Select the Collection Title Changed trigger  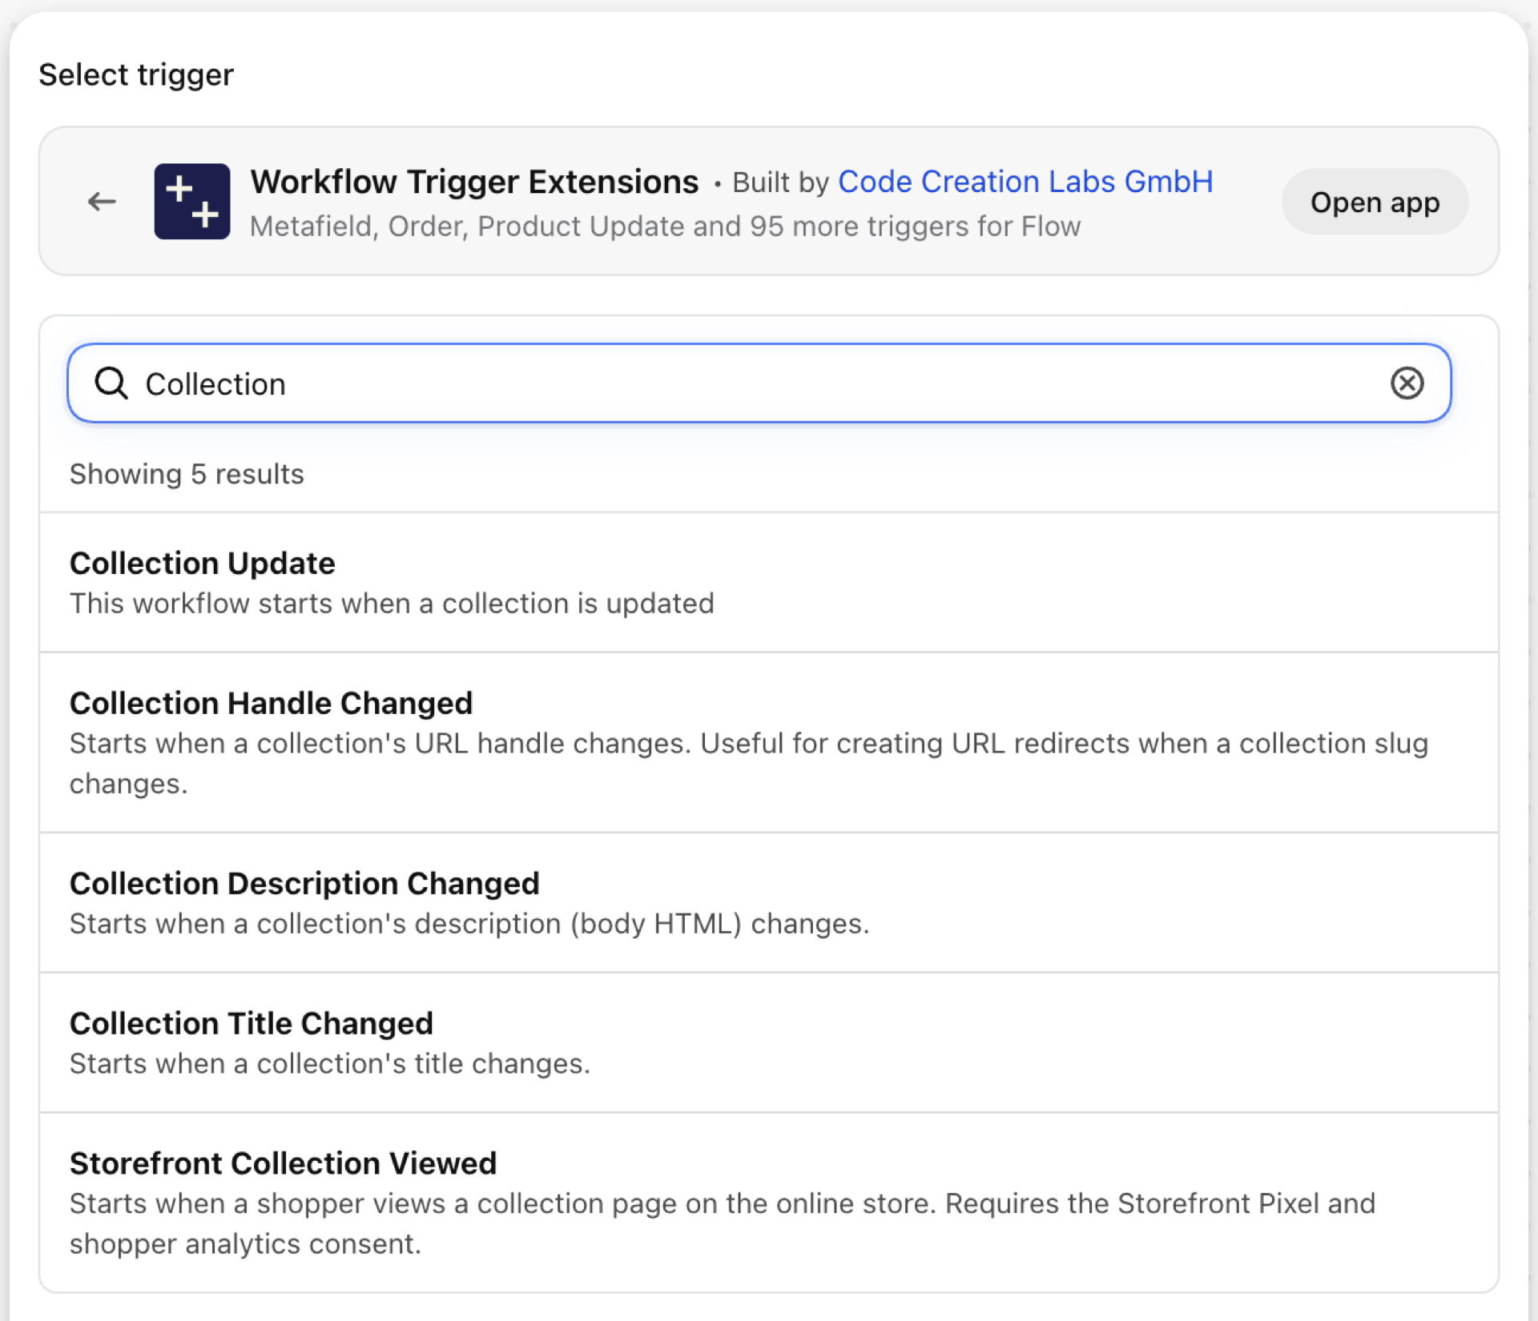(x=769, y=1043)
